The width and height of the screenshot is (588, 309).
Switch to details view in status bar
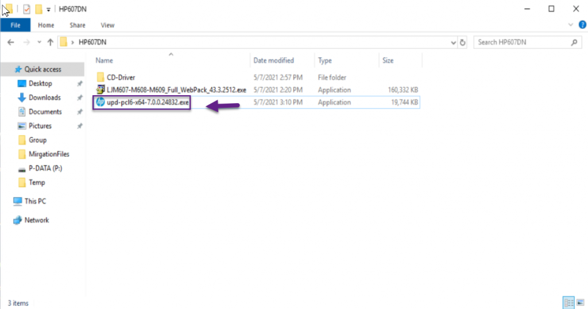(x=568, y=302)
